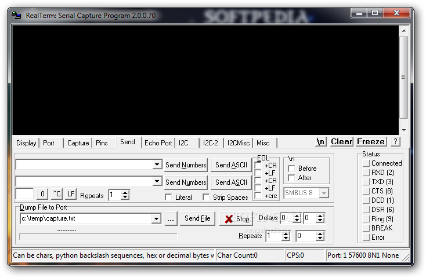Expand the dump file path dropdown
The height and width of the screenshot is (278, 426).
pyautogui.click(x=156, y=218)
